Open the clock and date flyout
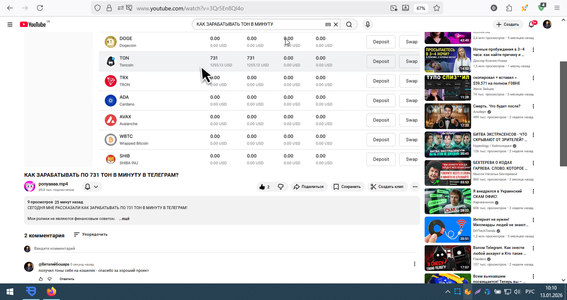567x300 pixels. click(551, 292)
